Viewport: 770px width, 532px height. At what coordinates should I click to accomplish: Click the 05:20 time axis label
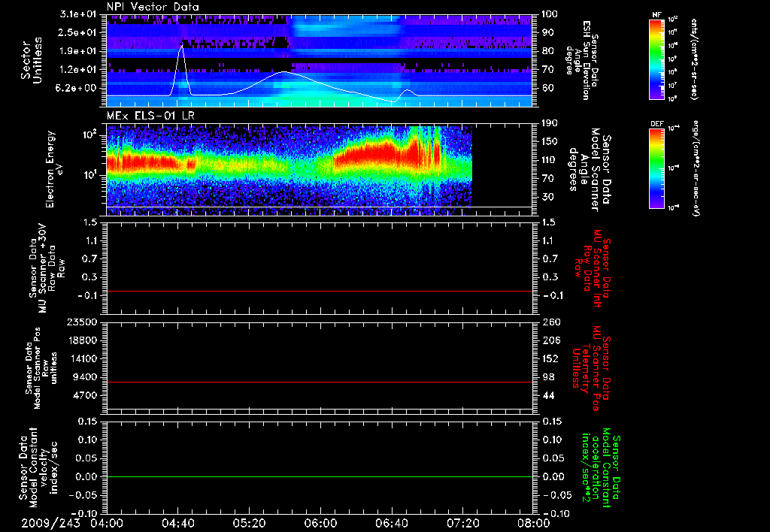[x=250, y=523]
